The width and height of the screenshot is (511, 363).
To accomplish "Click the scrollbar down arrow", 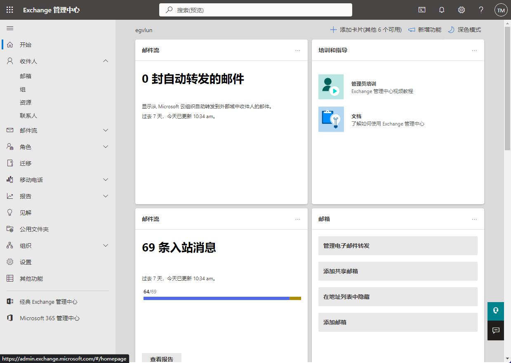I will [x=508, y=359].
